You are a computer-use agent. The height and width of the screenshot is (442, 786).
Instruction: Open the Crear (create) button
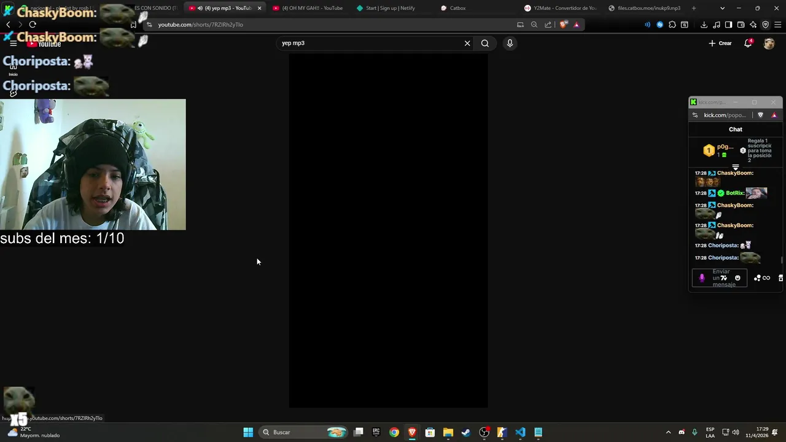[x=720, y=43]
